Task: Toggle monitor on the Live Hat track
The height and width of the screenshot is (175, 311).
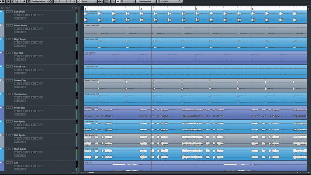Action: coord(20,56)
